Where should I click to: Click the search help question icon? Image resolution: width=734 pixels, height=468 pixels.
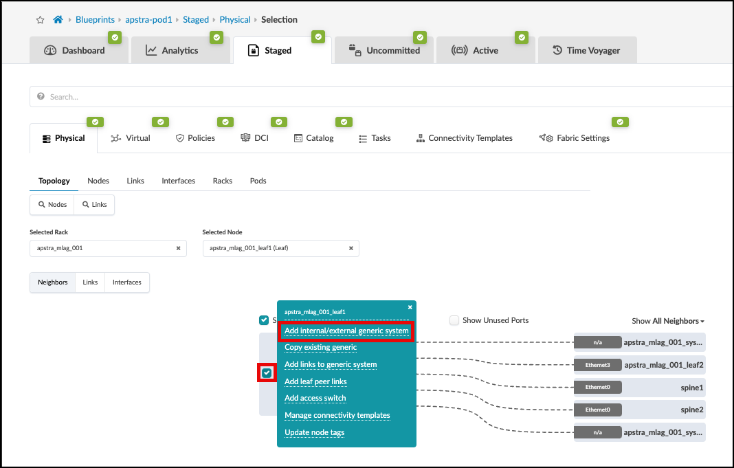(x=41, y=97)
